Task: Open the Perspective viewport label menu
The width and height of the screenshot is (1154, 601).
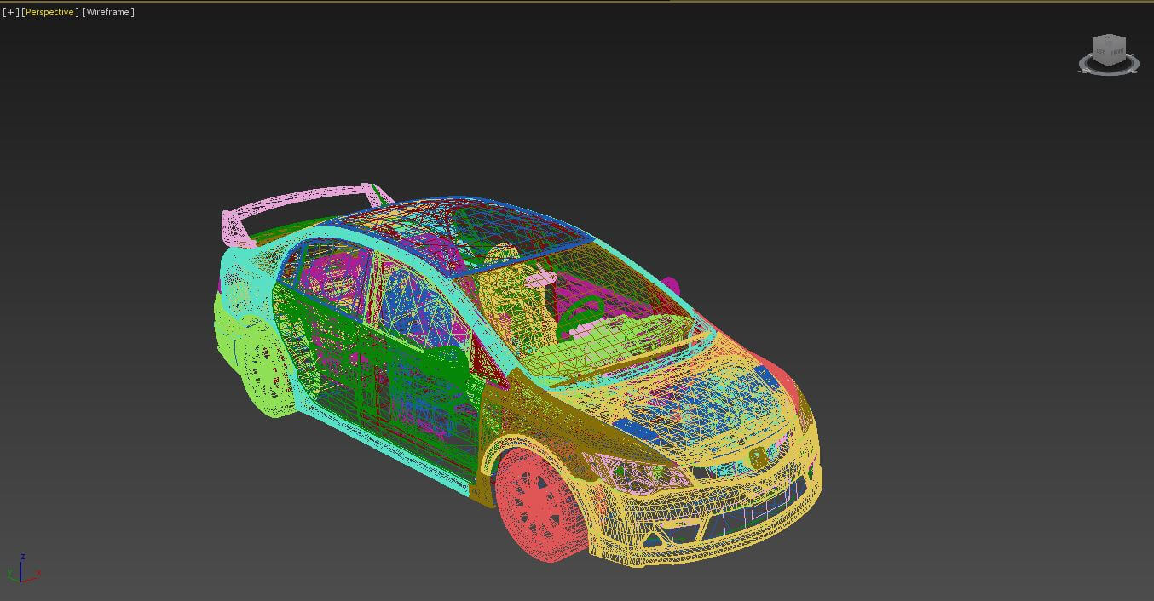Action: point(49,12)
